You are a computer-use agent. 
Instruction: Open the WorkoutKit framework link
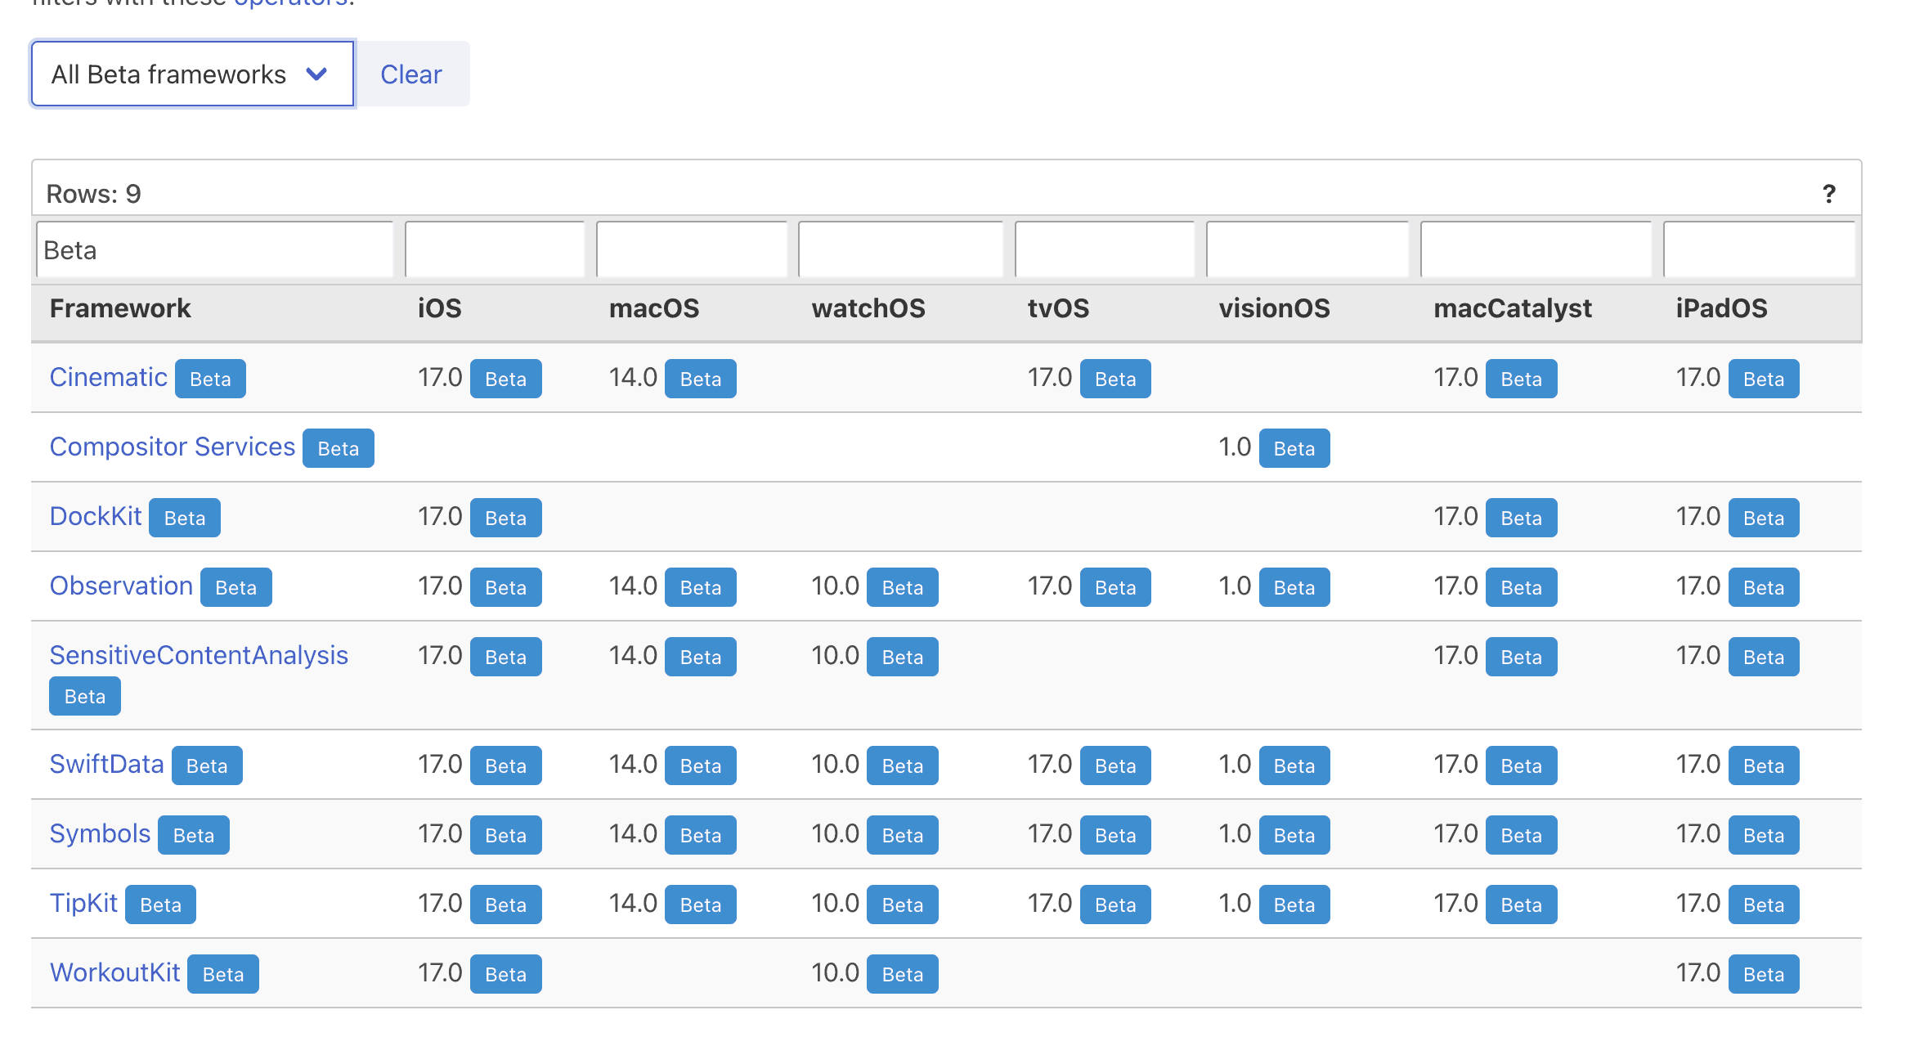pyautogui.click(x=114, y=972)
